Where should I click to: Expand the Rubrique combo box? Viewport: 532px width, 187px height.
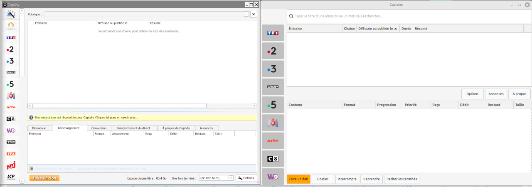point(246,14)
